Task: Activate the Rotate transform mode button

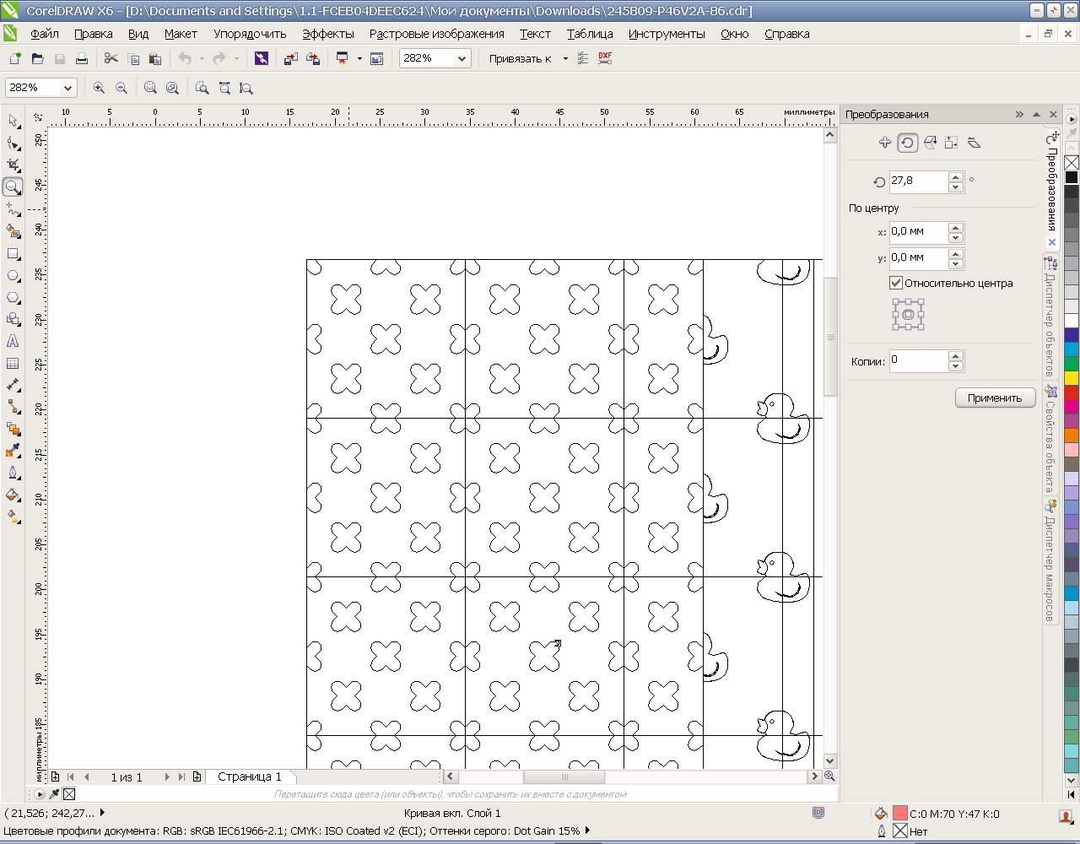Action: tap(907, 143)
